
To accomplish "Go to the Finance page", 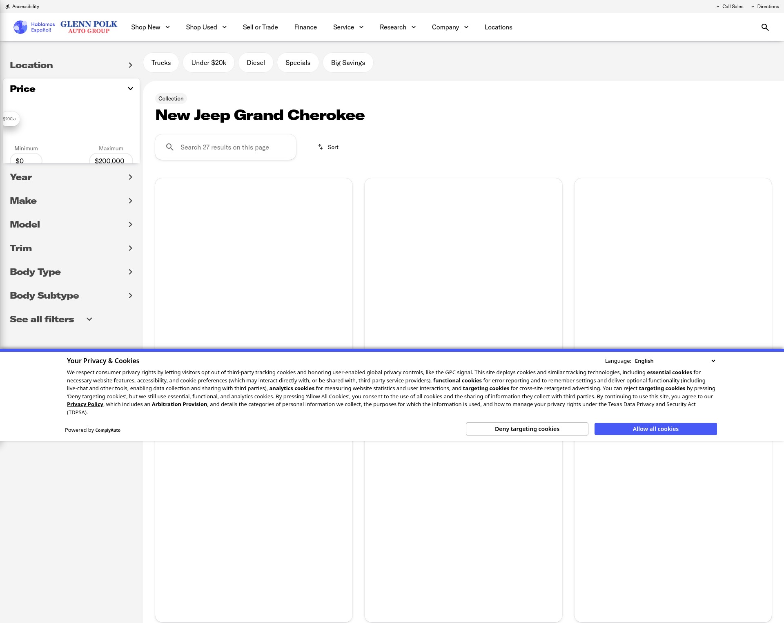I will (x=305, y=27).
